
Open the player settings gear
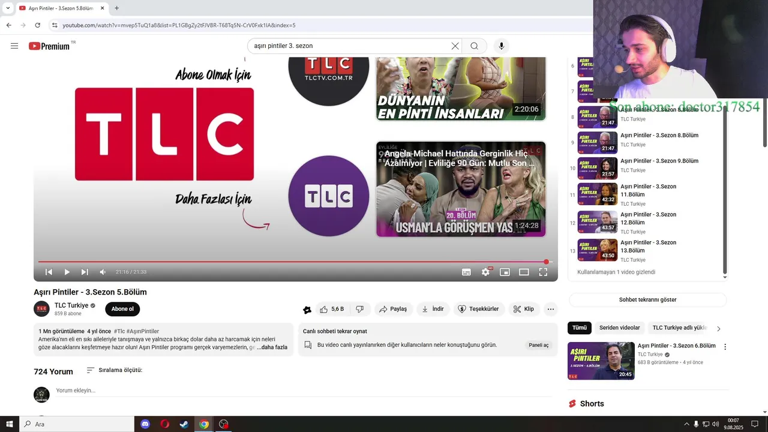coord(485,272)
